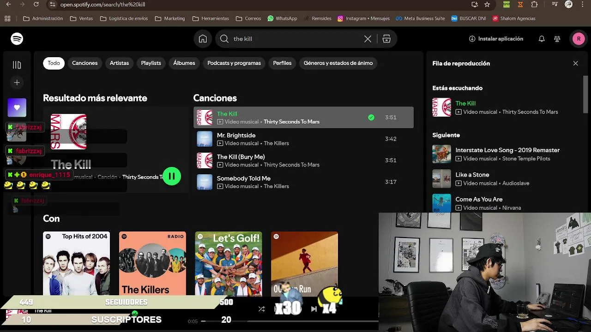This screenshot has height=332, width=591.
Task: Click Stone Temple Pilots artist link
Action: click(526, 159)
